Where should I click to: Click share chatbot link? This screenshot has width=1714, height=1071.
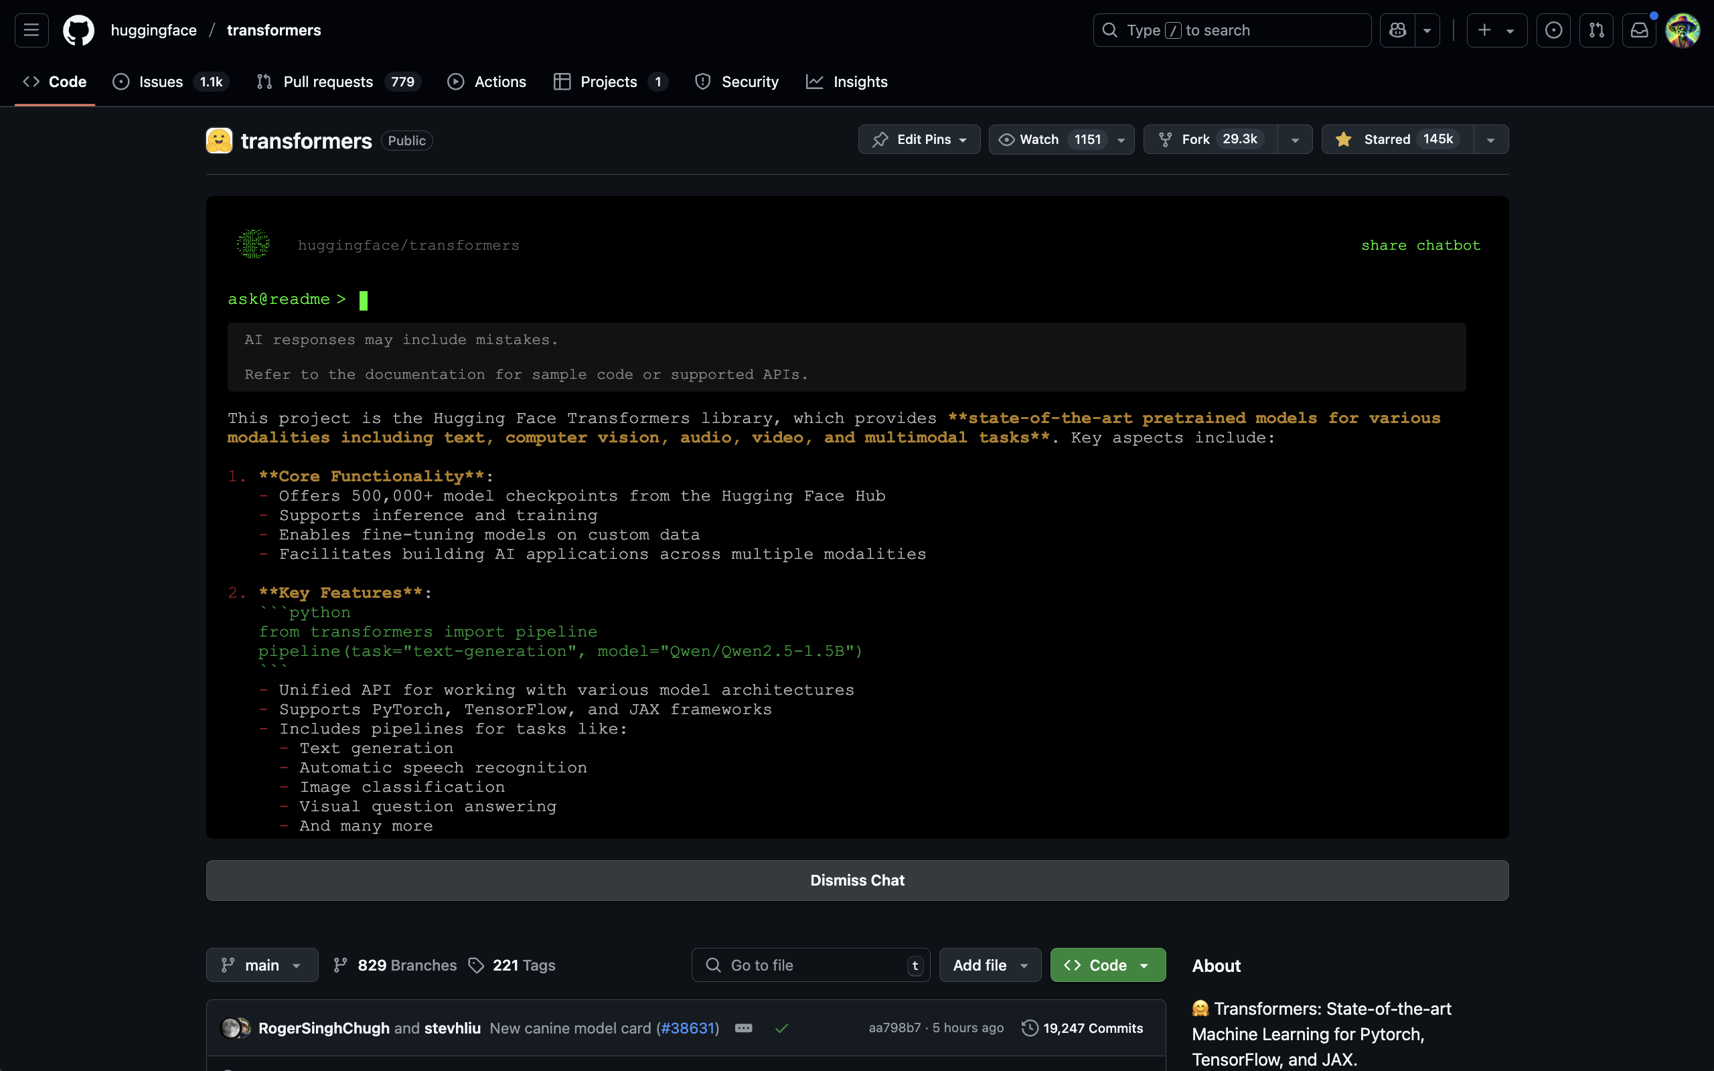tap(1420, 245)
